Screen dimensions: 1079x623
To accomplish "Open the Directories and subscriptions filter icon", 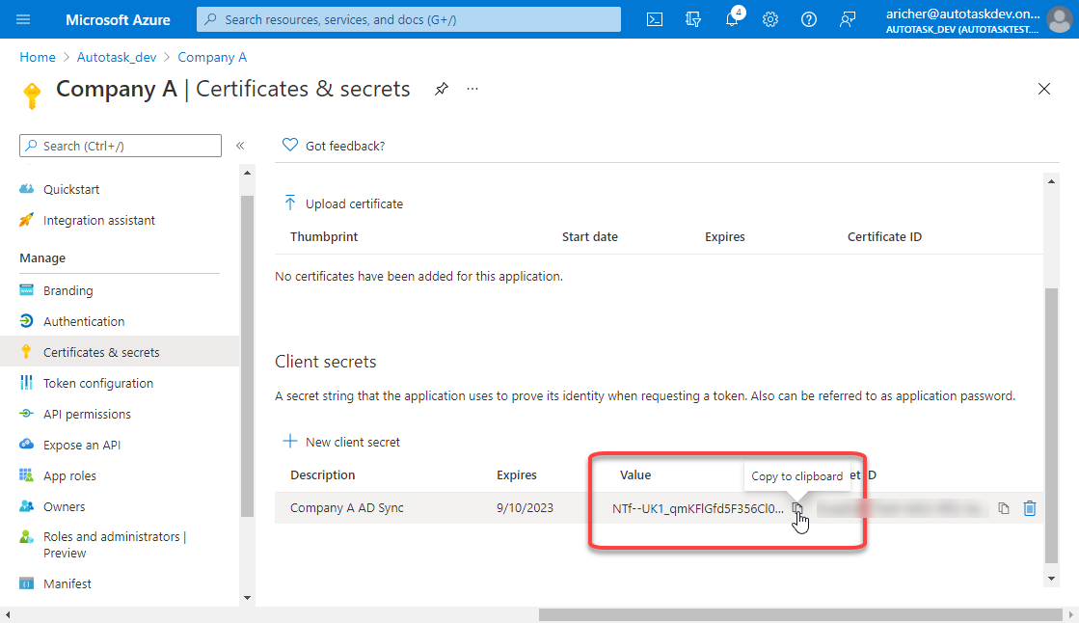I will [692, 19].
